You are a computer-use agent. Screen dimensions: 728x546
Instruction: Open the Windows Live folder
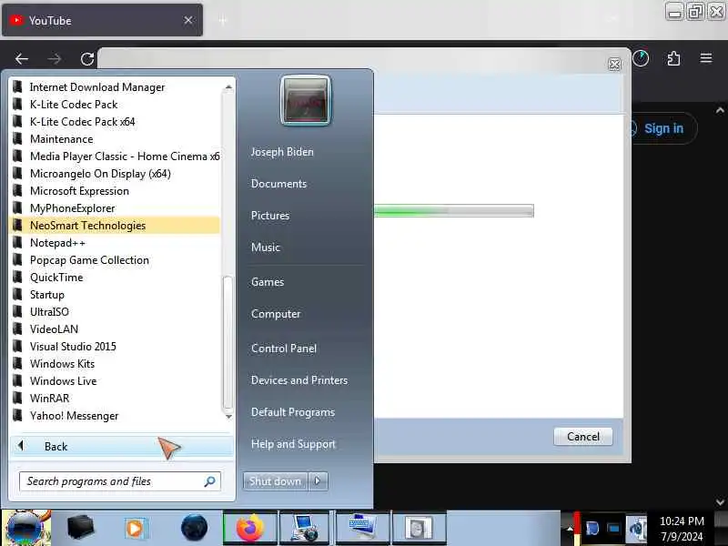pyautogui.click(x=115, y=381)
